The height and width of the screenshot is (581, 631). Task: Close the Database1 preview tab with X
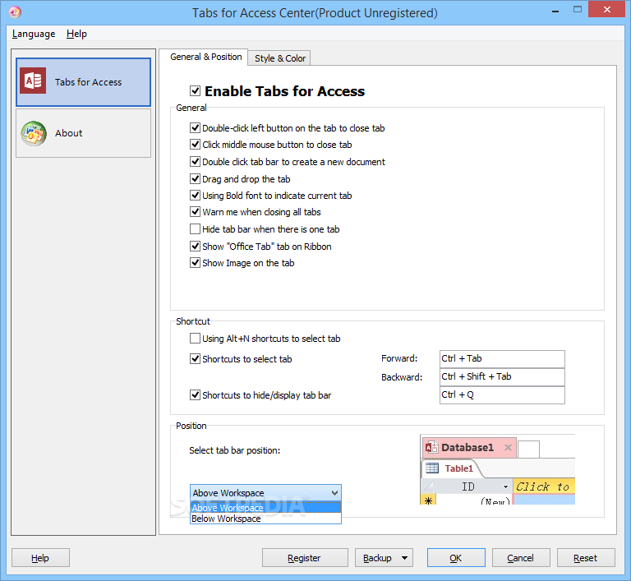coord(508,447)
